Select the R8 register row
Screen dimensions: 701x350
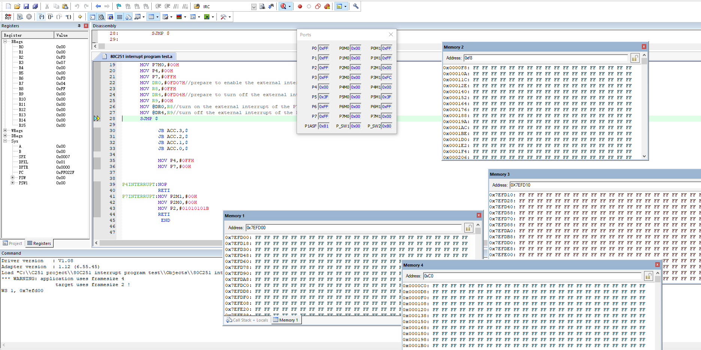45,89
